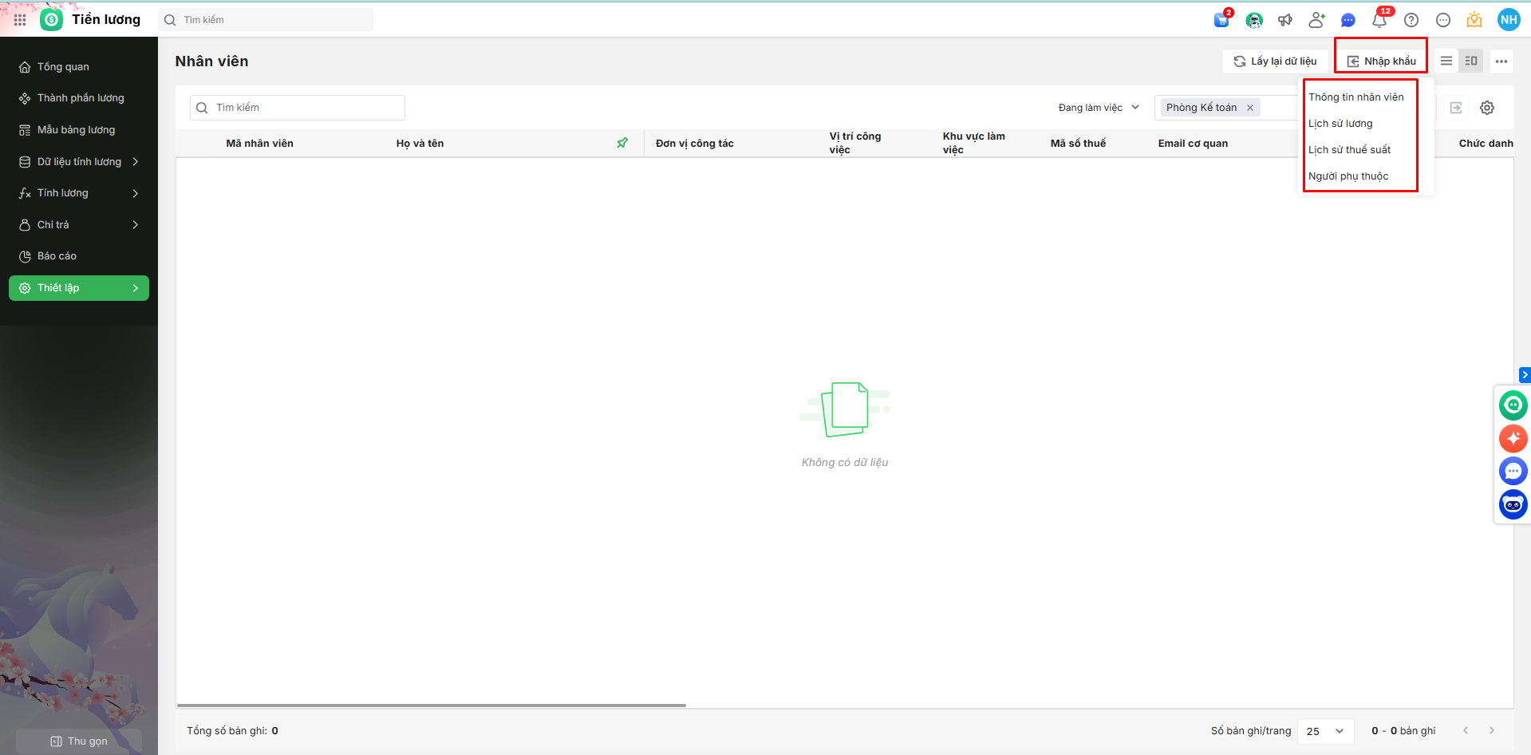Screen dimensions: 1531x755
Task: Go to previous page of records
Action: click(1466, 730)
